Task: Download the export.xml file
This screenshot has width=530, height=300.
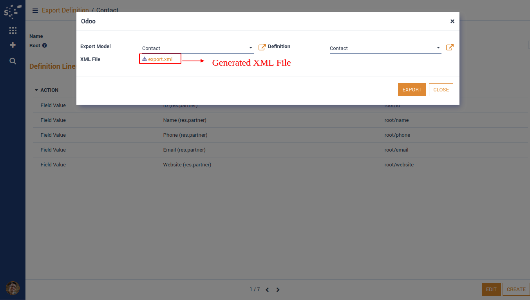Action: click(160, 59)
